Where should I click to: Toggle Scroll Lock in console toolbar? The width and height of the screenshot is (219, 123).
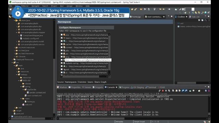[177, 91]
